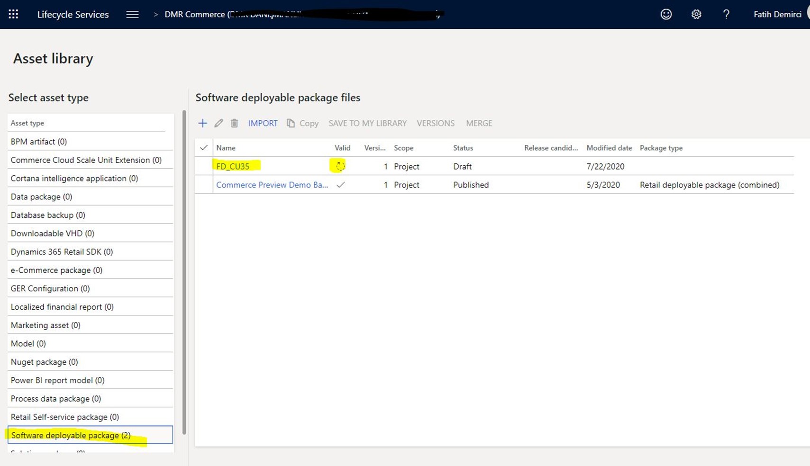
Task: Select Process data package (0)
Action: tap(90, 399)
